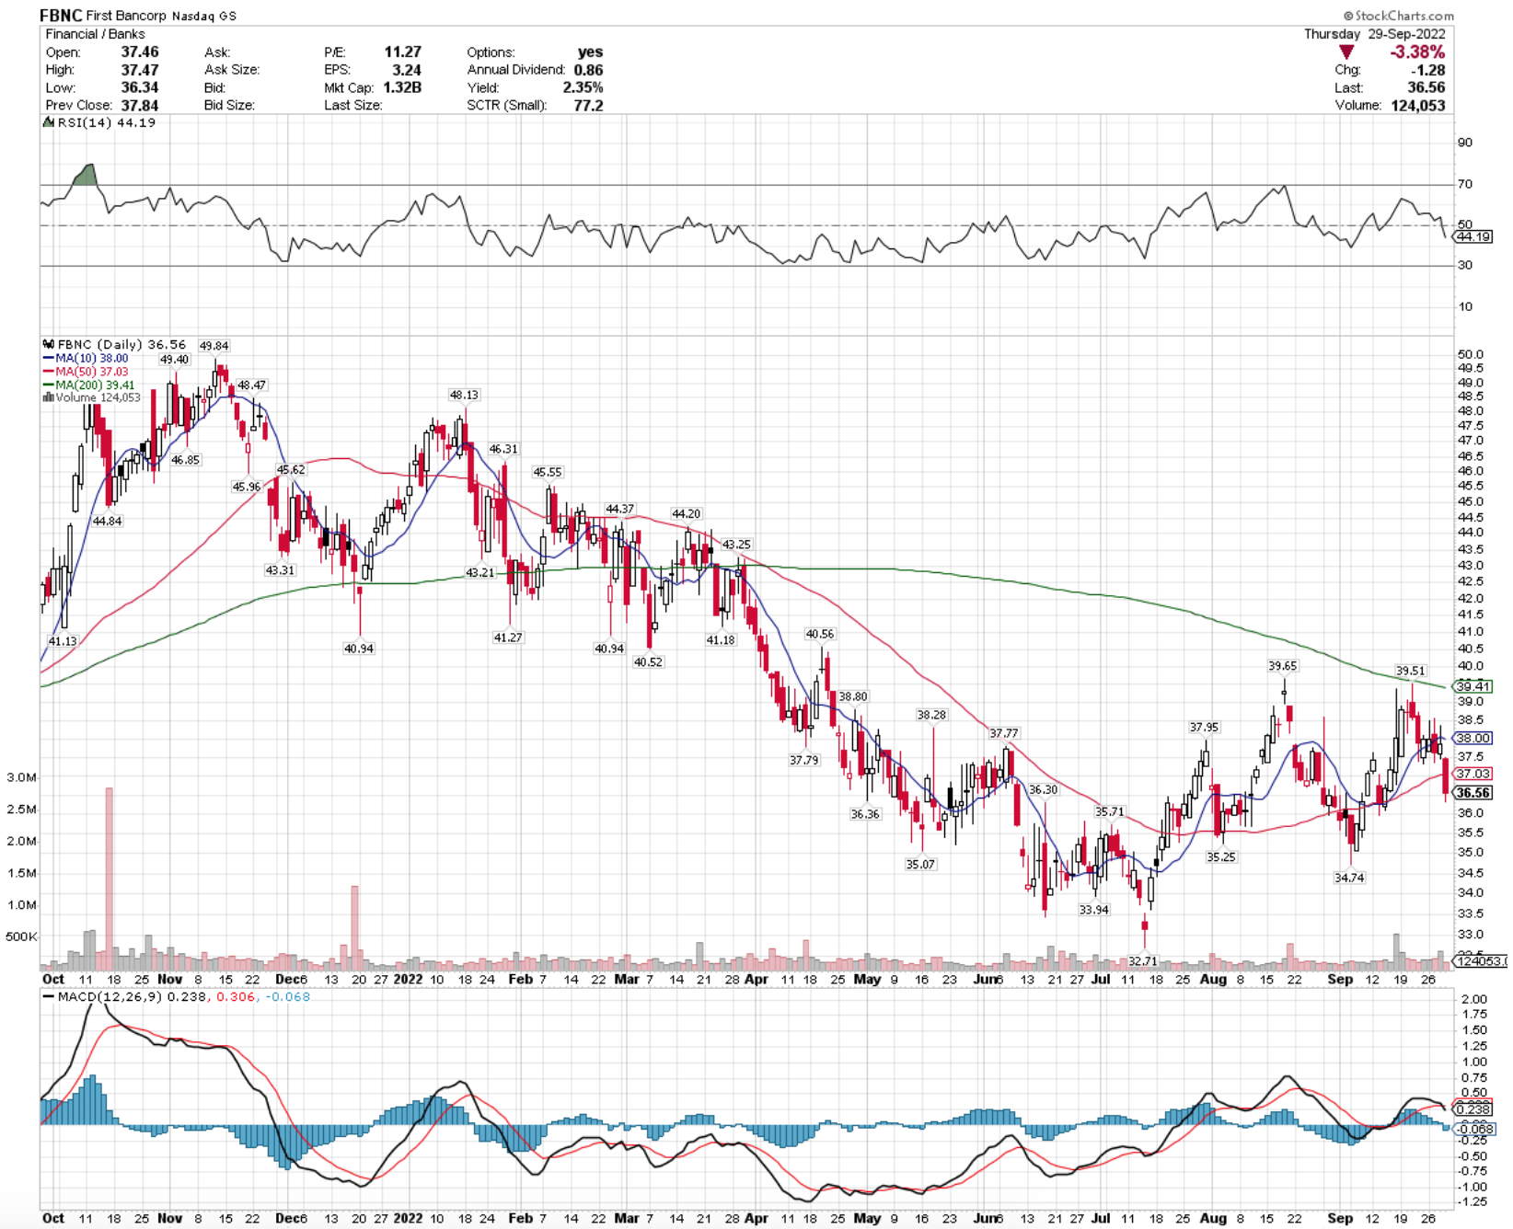1513x1229 pixels.
Task: Click the Low value 36.34
Action: (x=140, y=87)
